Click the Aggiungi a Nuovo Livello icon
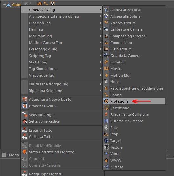The image size is (174, 176). (x=25, y=99)
